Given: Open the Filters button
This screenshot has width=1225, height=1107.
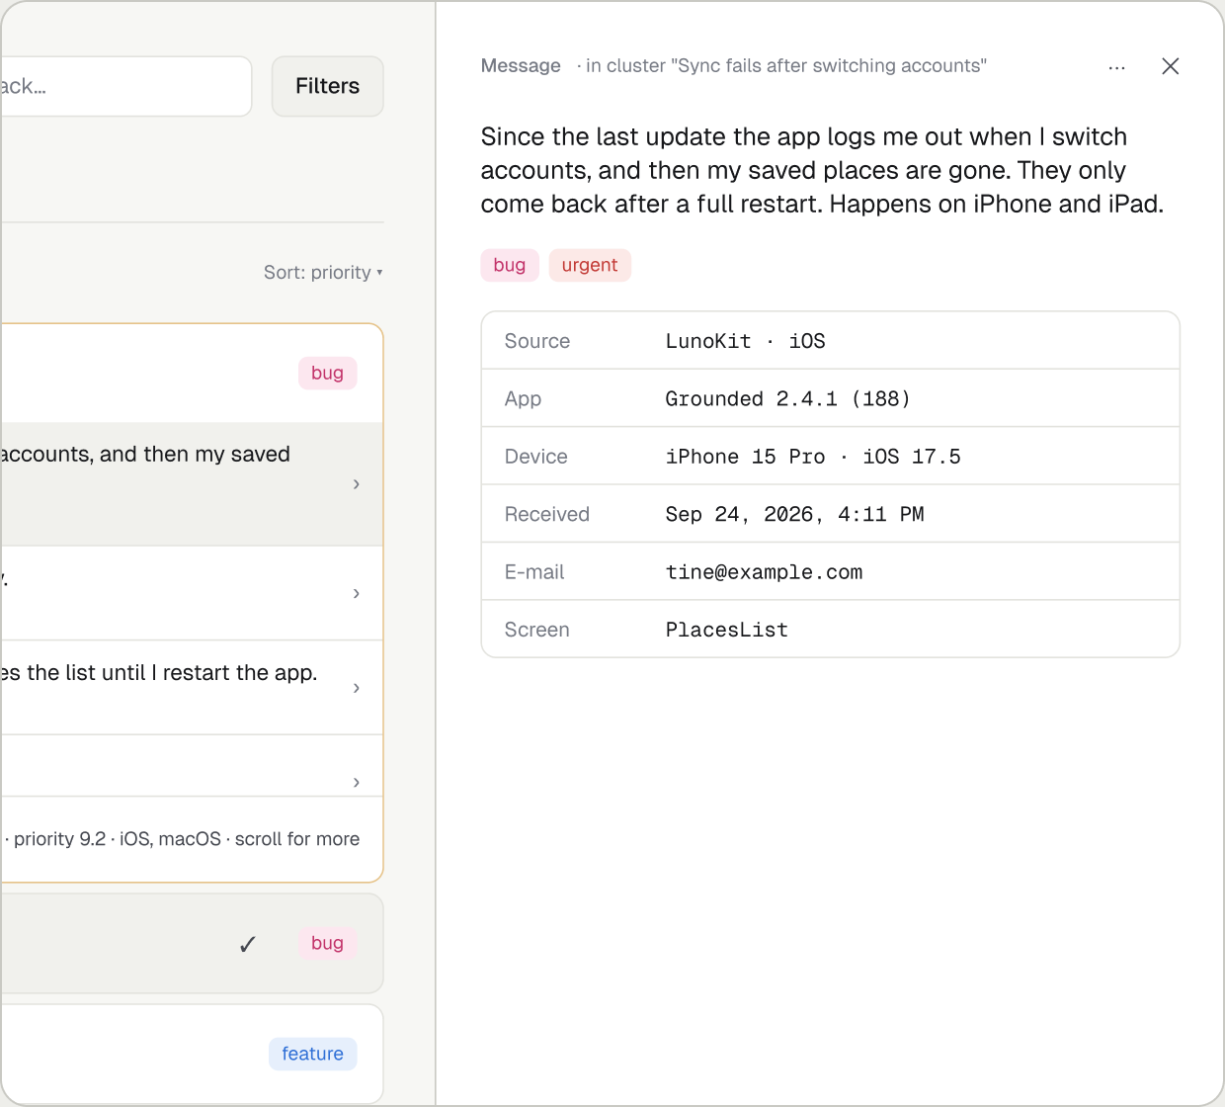Looking at the screenshot, I should [327, 86].
